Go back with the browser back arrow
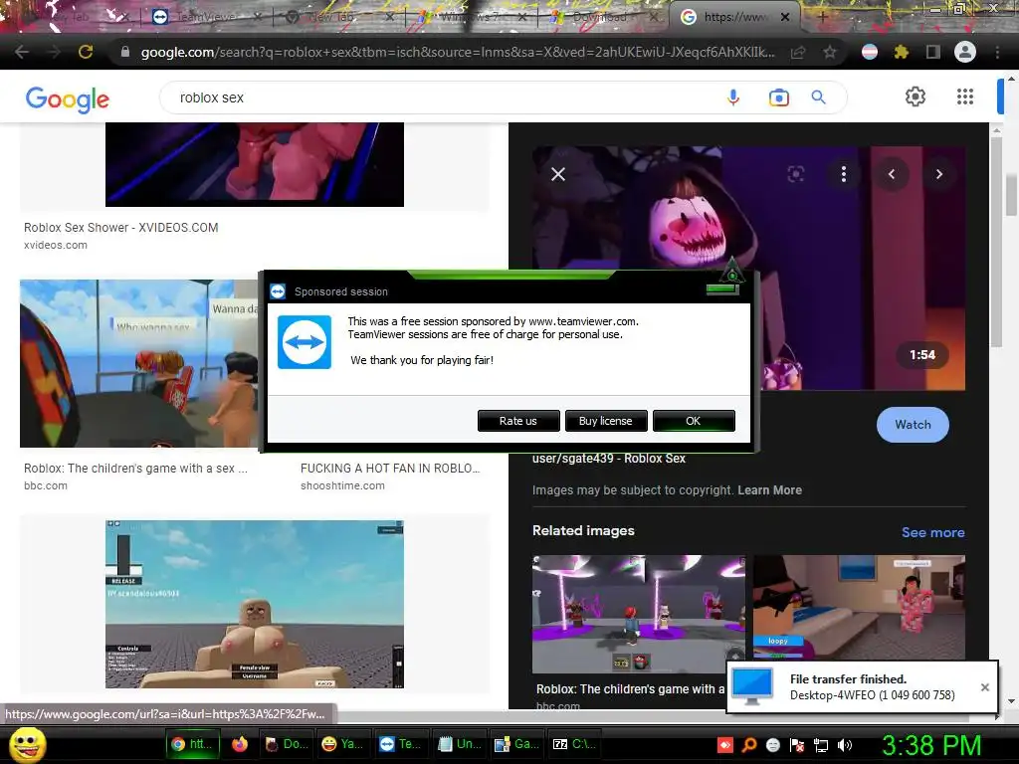 tap(22, 52)
